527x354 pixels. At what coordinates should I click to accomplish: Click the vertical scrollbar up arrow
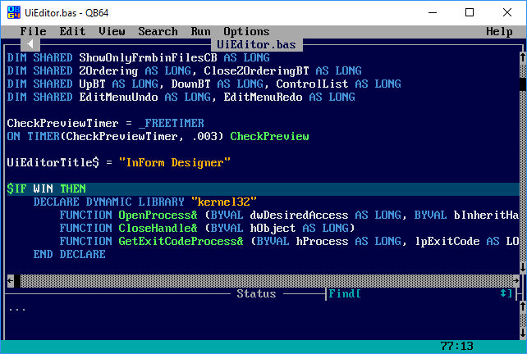[523, 57]
